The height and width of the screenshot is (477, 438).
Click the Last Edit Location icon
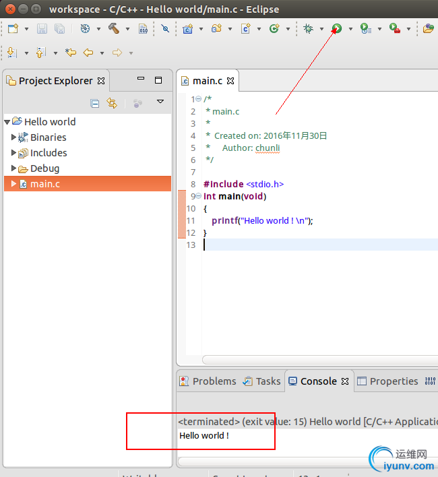click(x=71, y=53)
